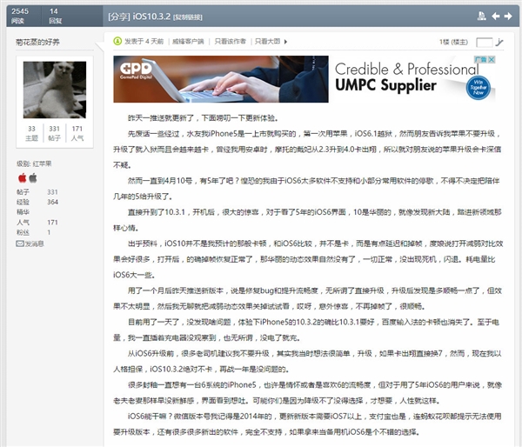Go to next thread with right arrow
522x447 pixels.
point(510,16)
